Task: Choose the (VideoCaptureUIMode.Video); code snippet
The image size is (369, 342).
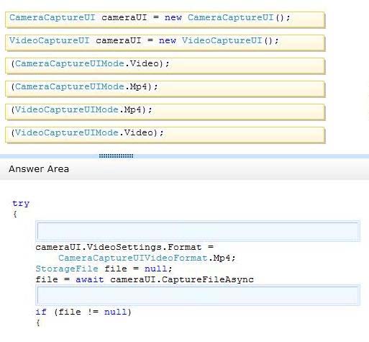Action: coord(165,135)
